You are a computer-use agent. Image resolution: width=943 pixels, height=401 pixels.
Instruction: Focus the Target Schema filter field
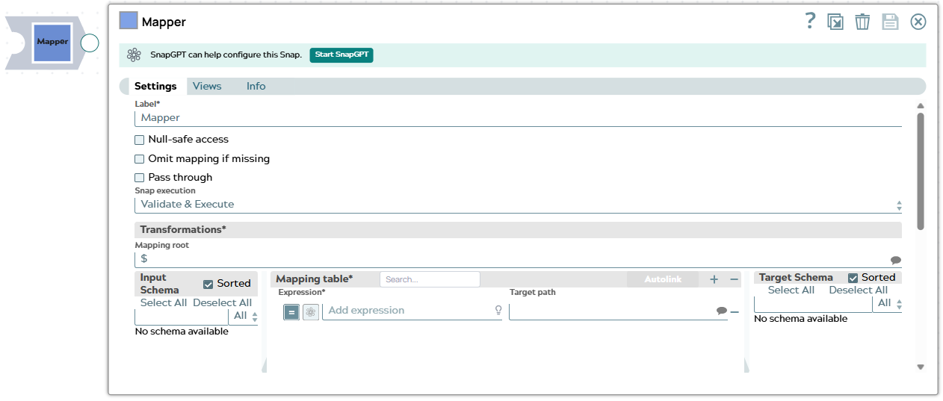click(x=813, y=303)
